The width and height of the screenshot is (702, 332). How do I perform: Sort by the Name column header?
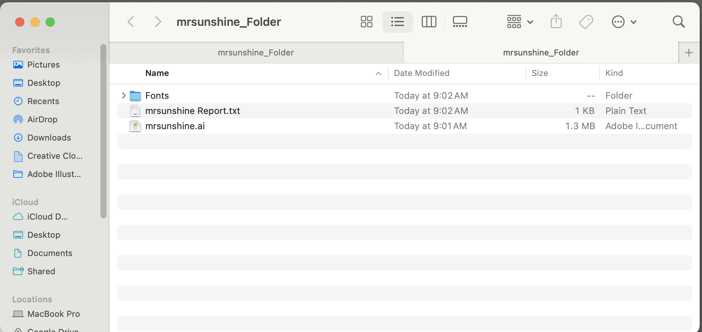pyautogui.click(x=157, y=73)
